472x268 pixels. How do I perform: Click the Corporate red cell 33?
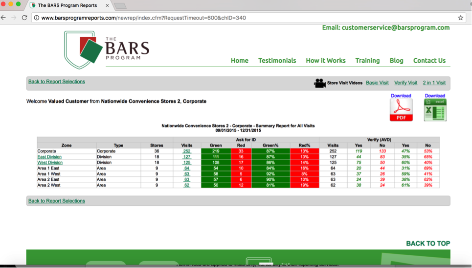click(x=241, y=151)
